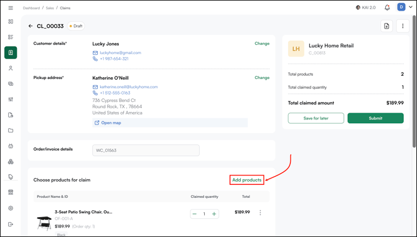Click the Dashboard breadcrumb

pos(31,8)
